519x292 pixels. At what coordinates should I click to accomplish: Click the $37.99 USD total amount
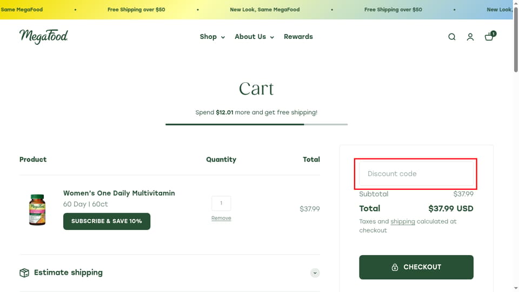pos(451,209)
